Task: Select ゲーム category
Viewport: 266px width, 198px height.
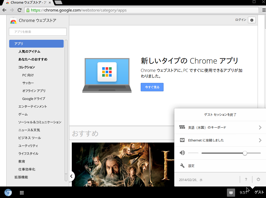Action: click(x=23, y=114)
